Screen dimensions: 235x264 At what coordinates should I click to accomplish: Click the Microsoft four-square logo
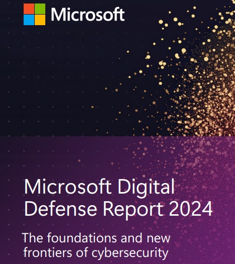34,14
